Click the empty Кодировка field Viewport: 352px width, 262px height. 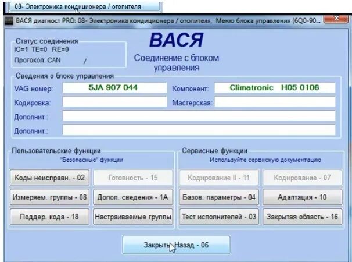point(114,102)
